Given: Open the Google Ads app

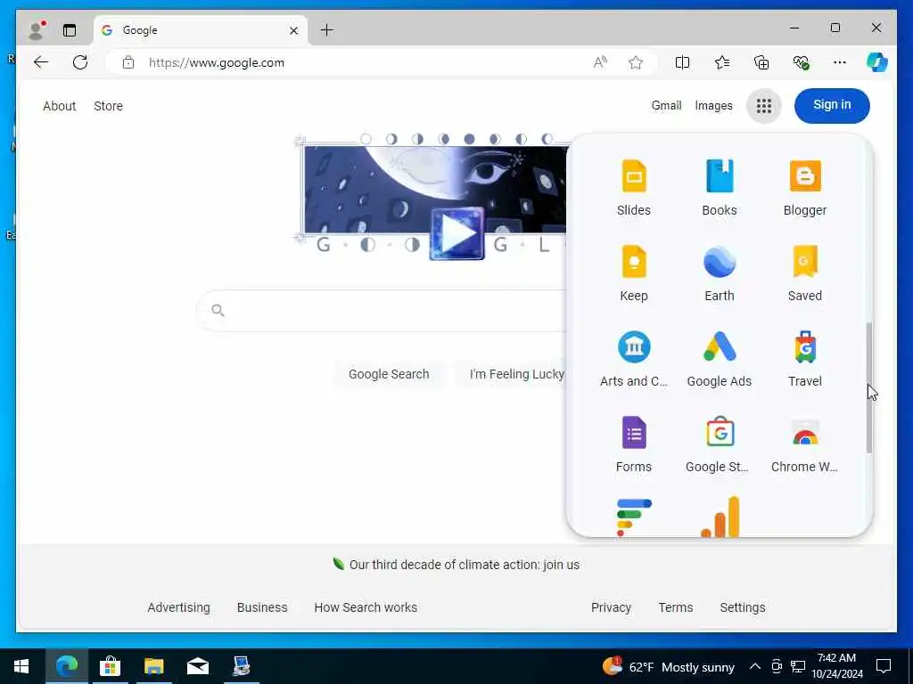Looking at the screenshot, I should click(720, 358).
